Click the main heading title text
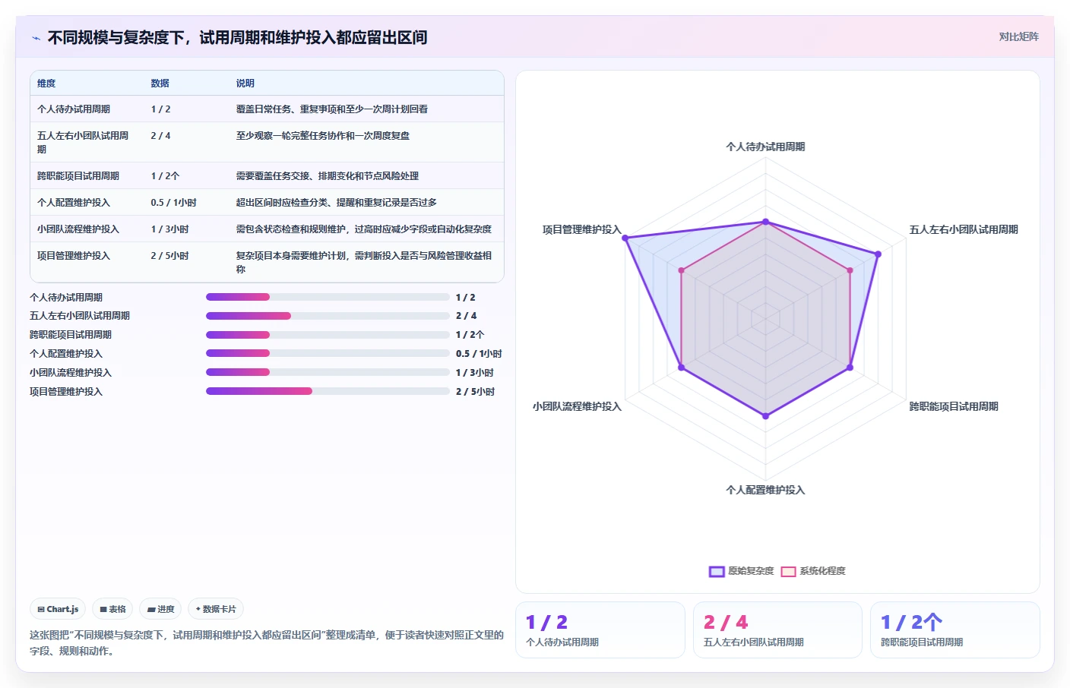The width and height of the screenshot is (1070, 688). [x=237, y=38]
